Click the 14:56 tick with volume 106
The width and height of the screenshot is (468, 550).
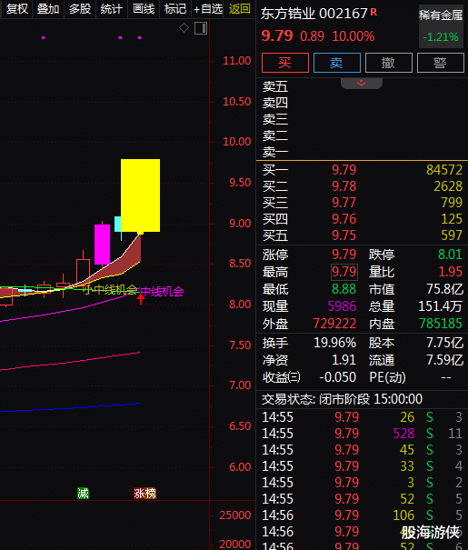(362, 515)
